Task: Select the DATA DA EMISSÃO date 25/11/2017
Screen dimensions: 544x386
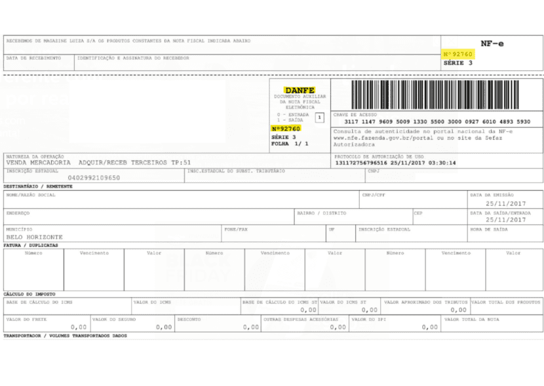Action: click(505, 203)
